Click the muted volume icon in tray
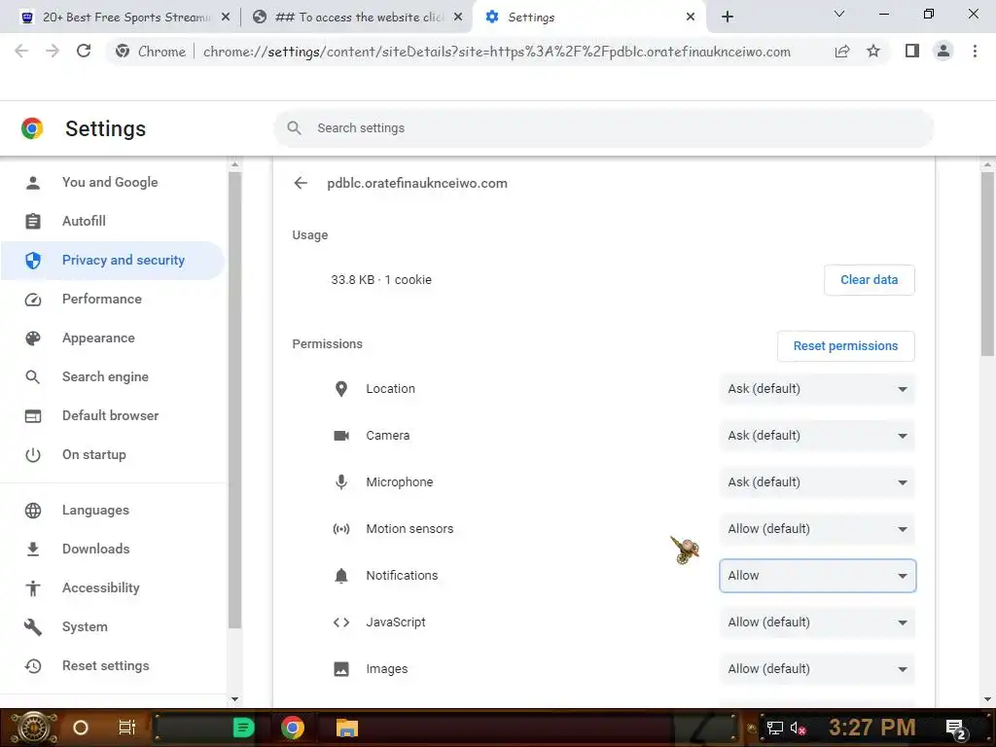The image size is (996, 747). [x=798, y=729]
